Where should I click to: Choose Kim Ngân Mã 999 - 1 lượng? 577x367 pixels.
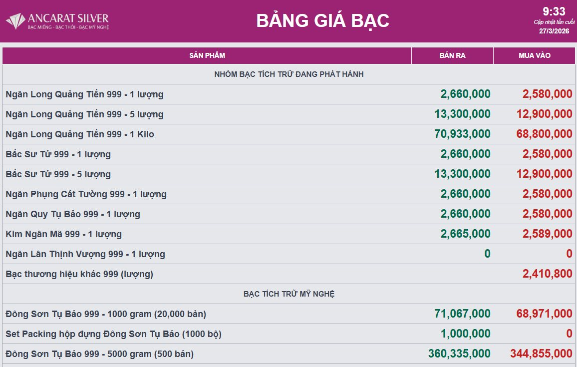pyautogui.click(x=63, y=234)
